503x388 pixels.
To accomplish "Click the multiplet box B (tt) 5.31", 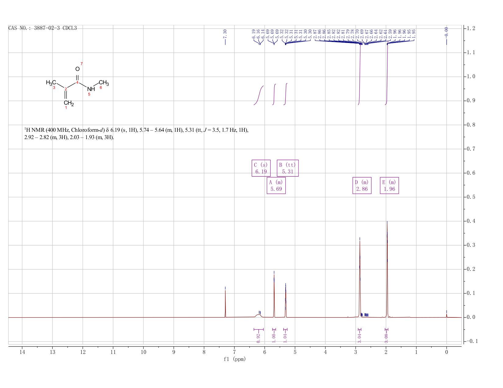I will click(x=287, y=168).
